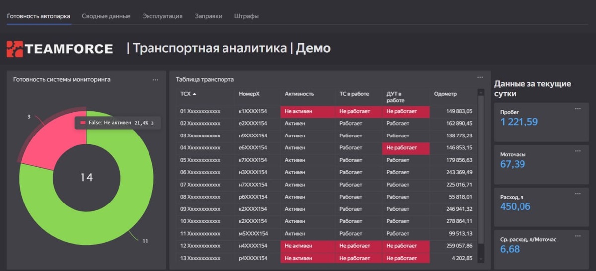Open the Моточасы card options menu

(578, 151)
